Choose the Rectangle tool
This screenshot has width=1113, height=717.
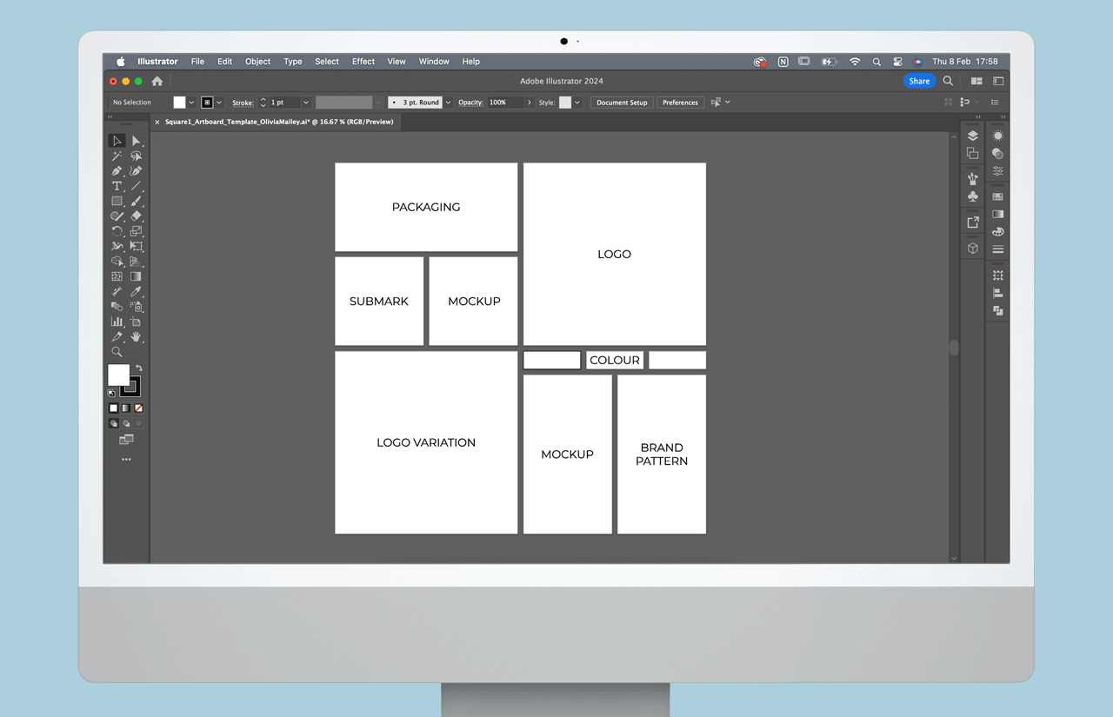click(117, 201)
